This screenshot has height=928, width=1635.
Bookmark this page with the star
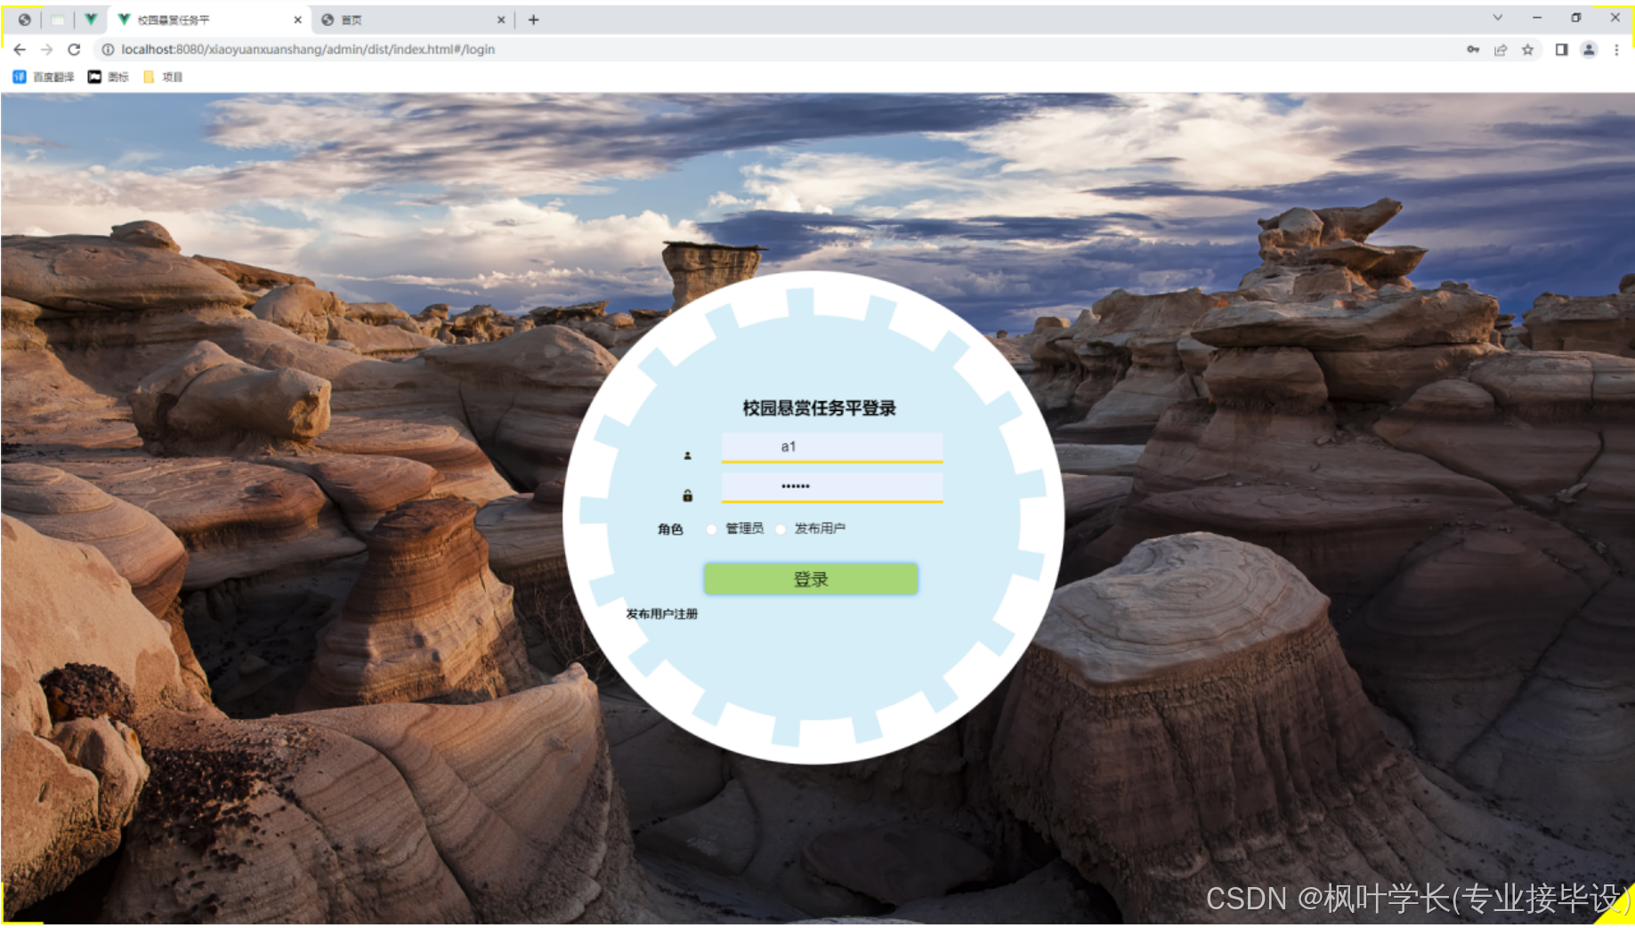click(x=1528, y=50)
